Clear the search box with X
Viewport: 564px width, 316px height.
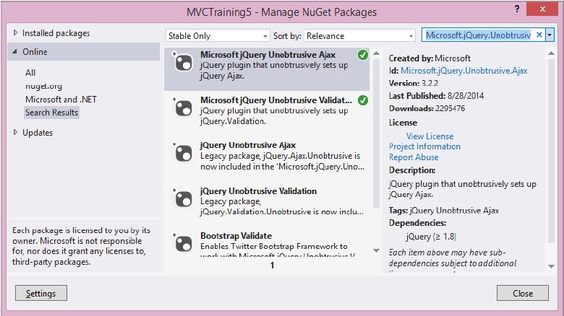tap(539, 35)
